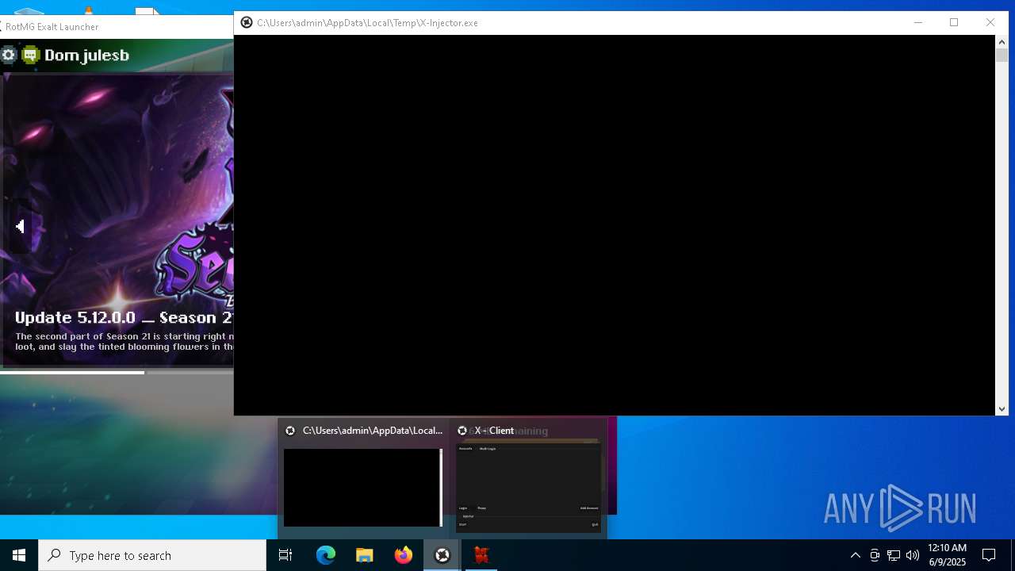Image resolution: width=1015 pixels, height=571 pixels.
Task: Open RotMG launcher settings gear
Action: 9,55
